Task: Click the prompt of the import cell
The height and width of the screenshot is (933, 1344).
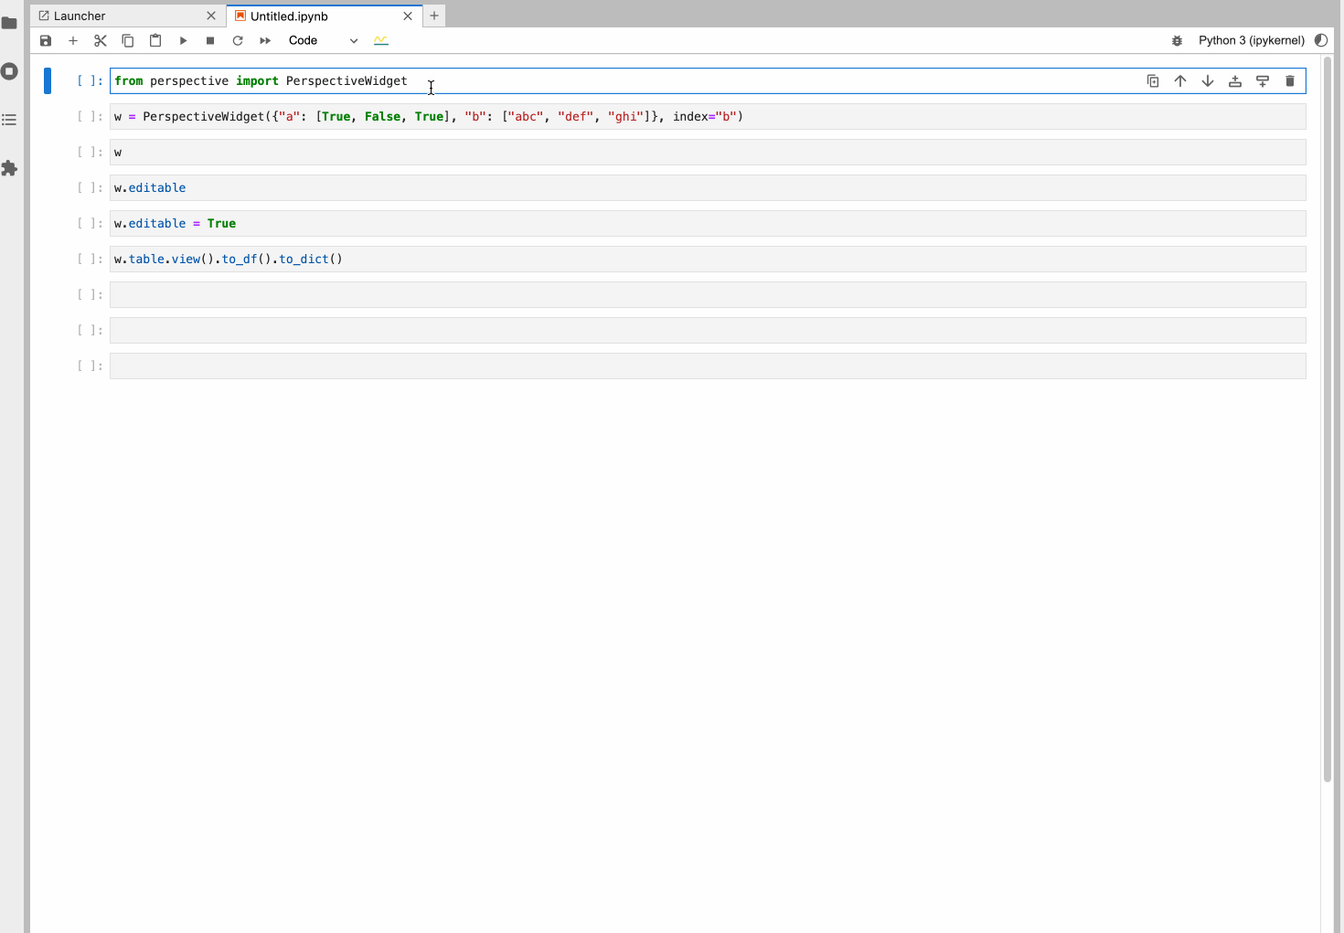Action: coord(91,81)
